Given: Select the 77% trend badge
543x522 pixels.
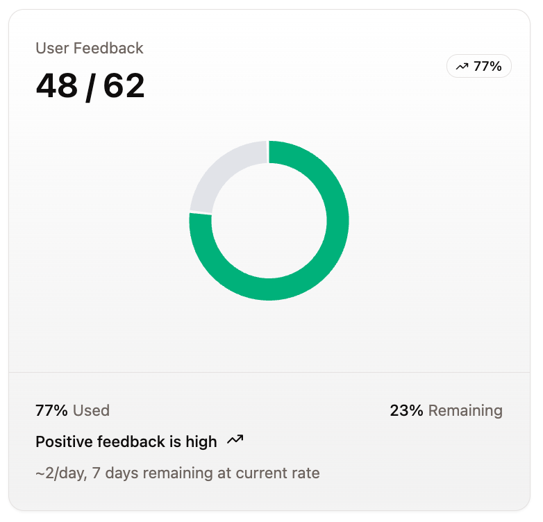Looking at the screenshot, I should (479, 66).
